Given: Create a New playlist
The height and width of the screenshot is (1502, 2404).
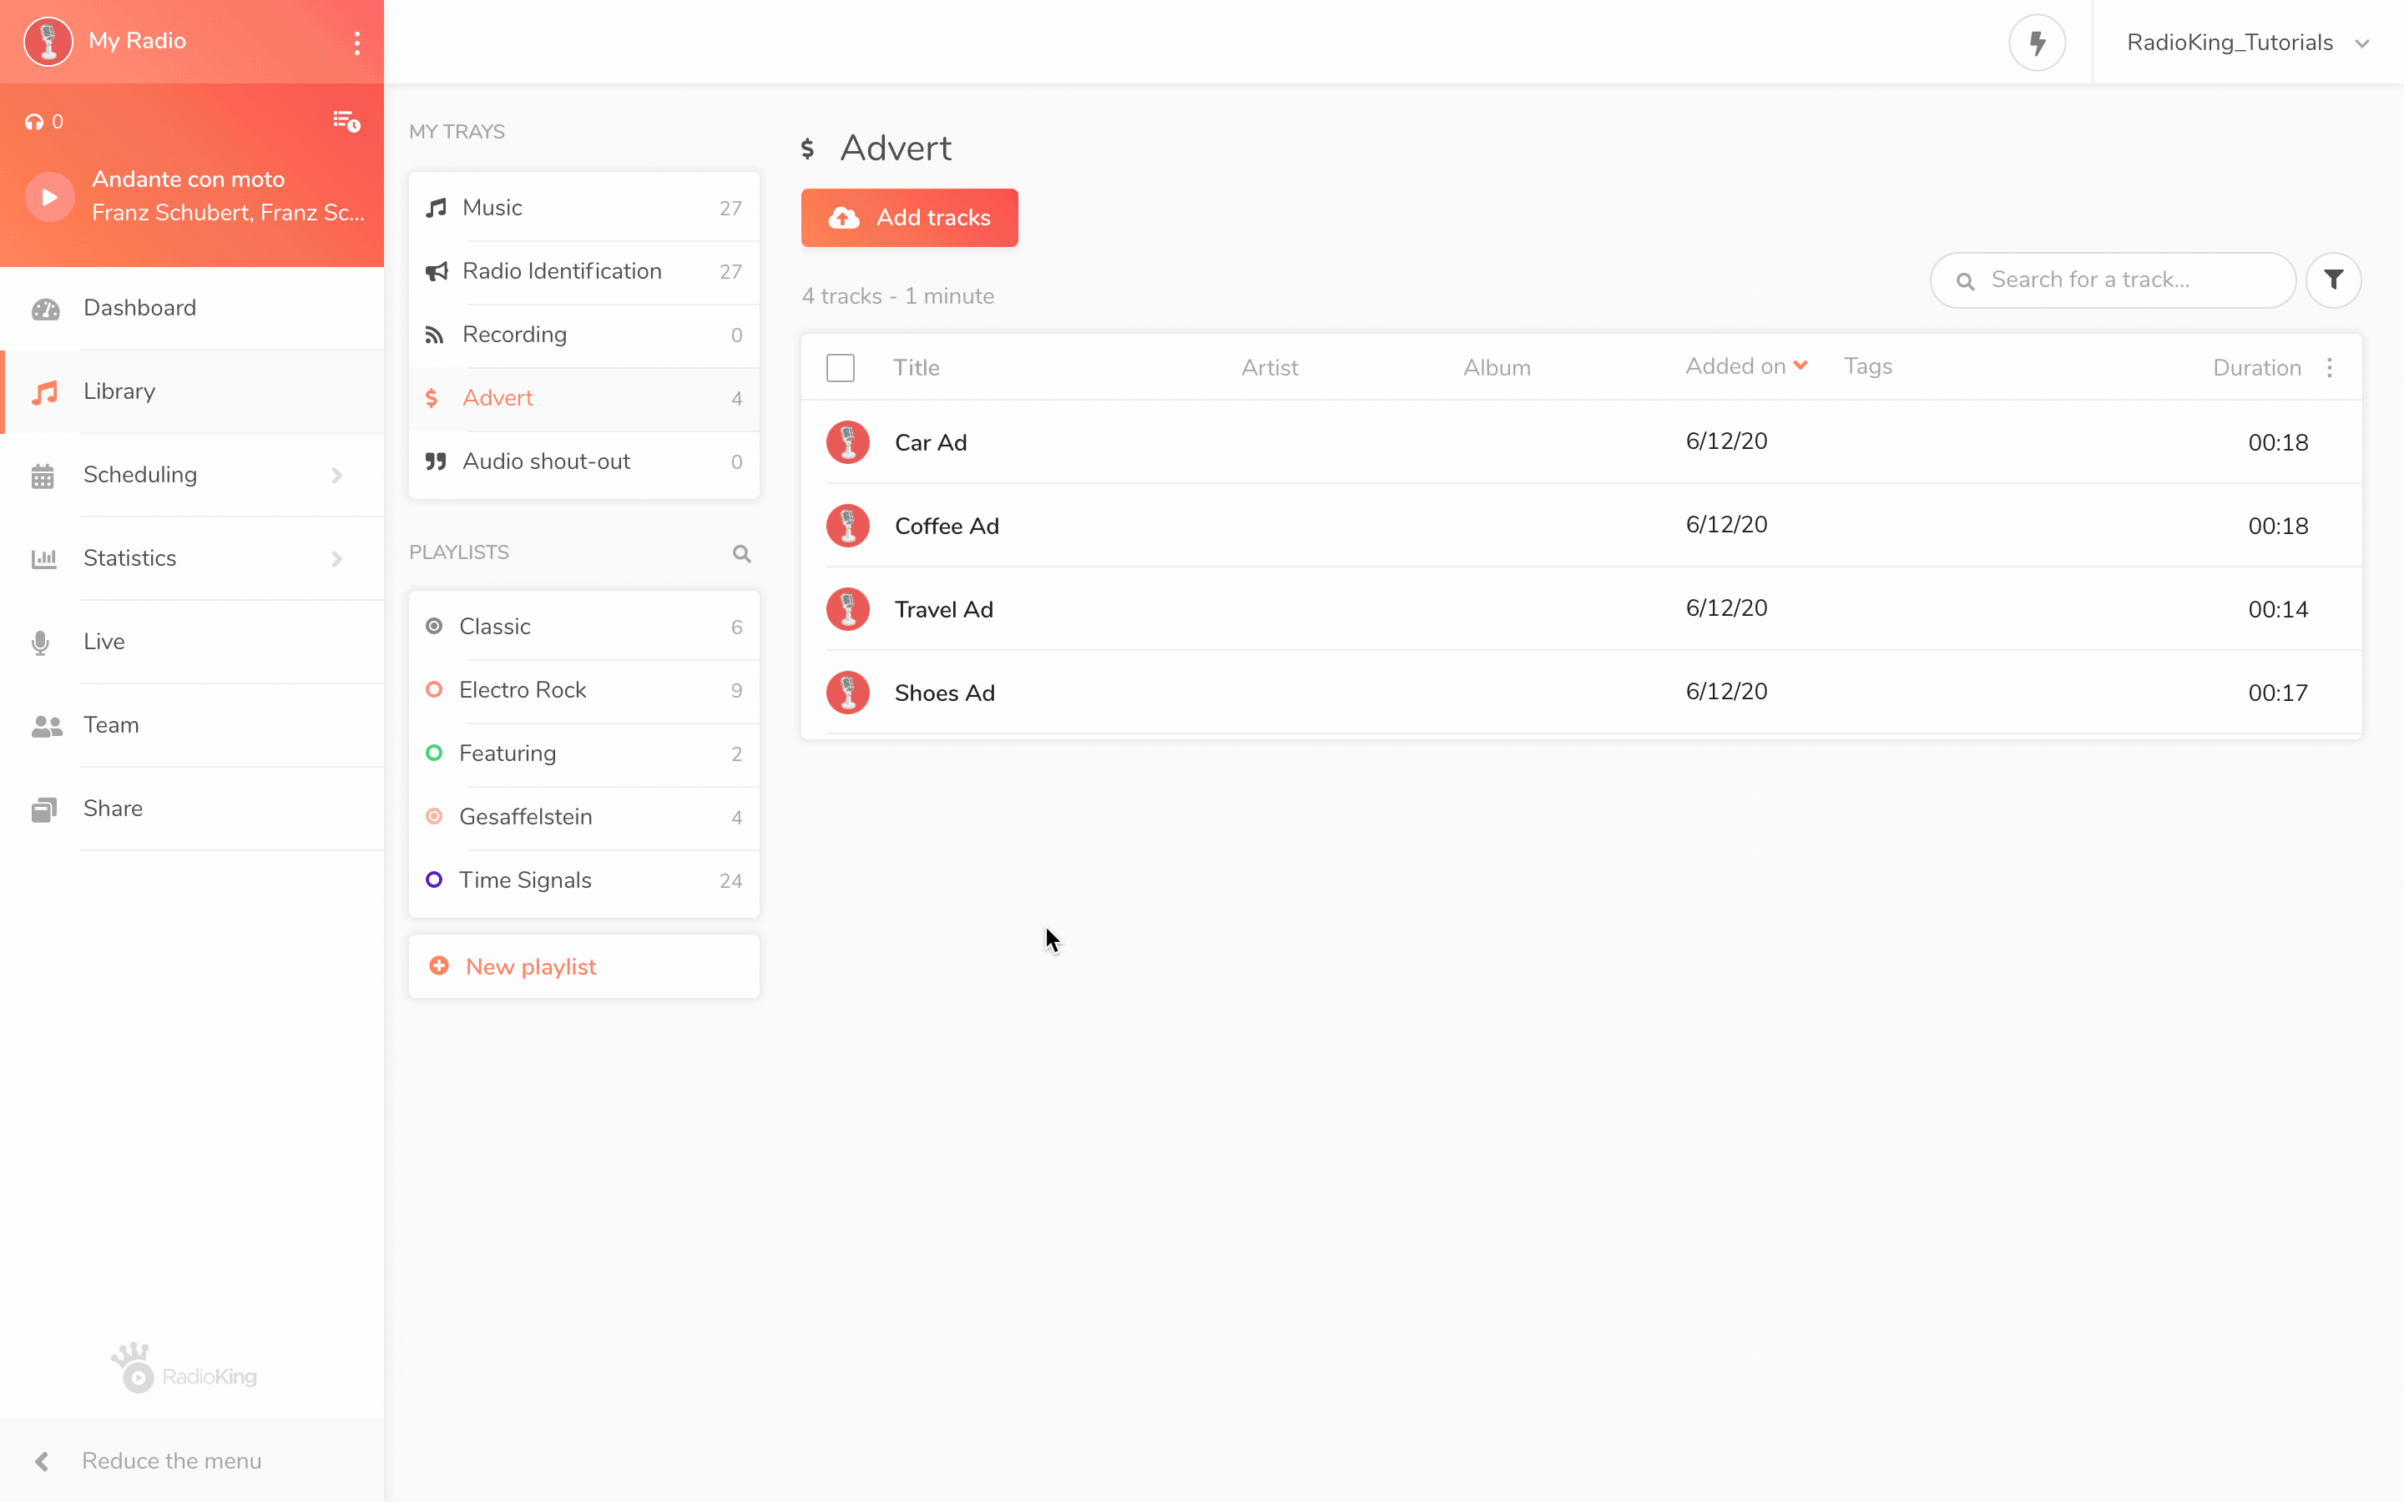Looking at the screenshot, I should [584, 966].
